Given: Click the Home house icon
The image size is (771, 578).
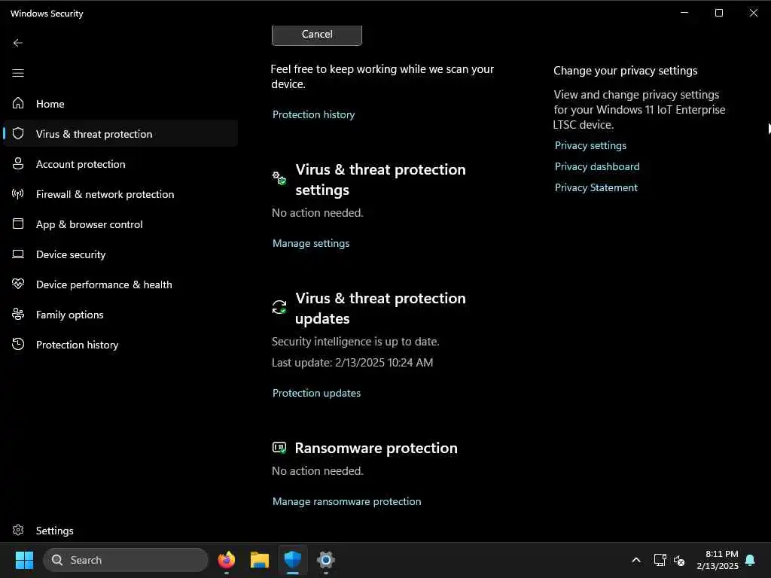Looking at the screenshot, I should (x=18, y=103).
